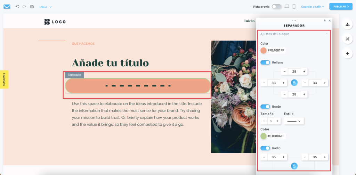356x175 pixels.
Task: Toggle the padding lock icon
Action: point(294,83)
